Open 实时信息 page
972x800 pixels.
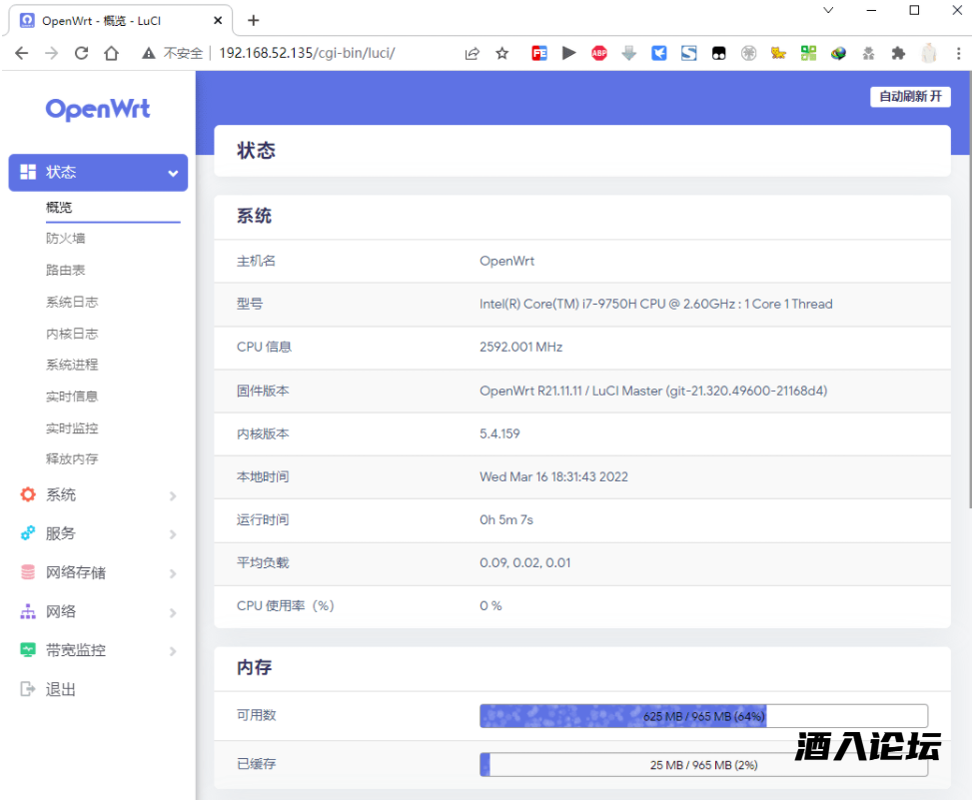click(72, 396)
